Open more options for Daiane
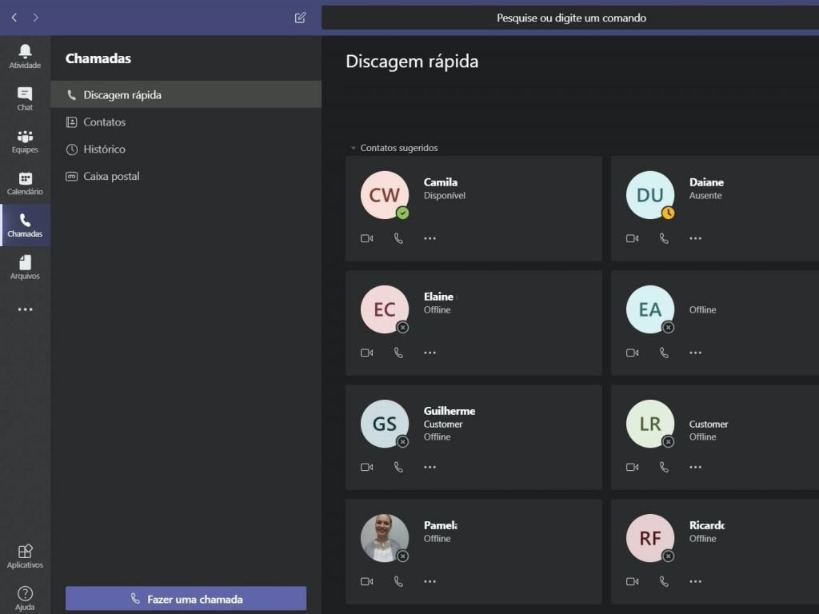Screen dimensions: 819x614 pyautogui.click(x=695, y=238)
